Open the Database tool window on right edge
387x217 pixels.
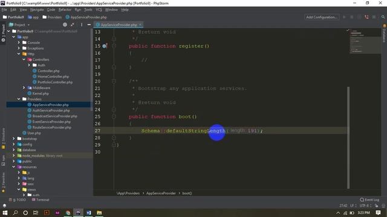point(384,34)
